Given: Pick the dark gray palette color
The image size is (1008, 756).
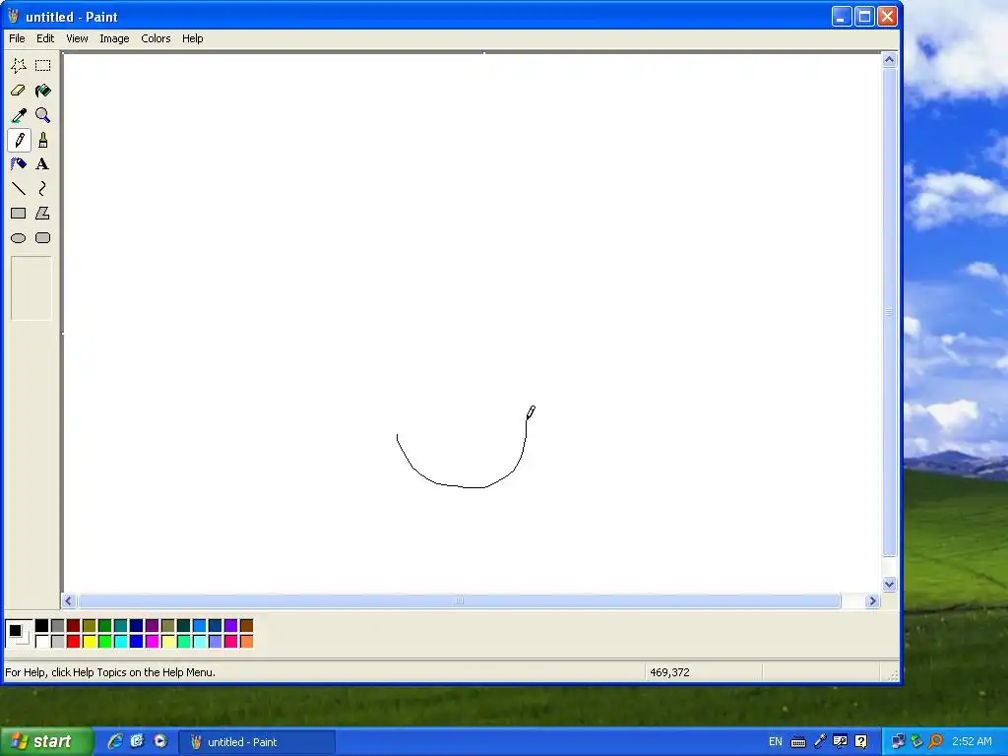Looking at the screenshot, I should pyautogui.click(x=58, y=625).
